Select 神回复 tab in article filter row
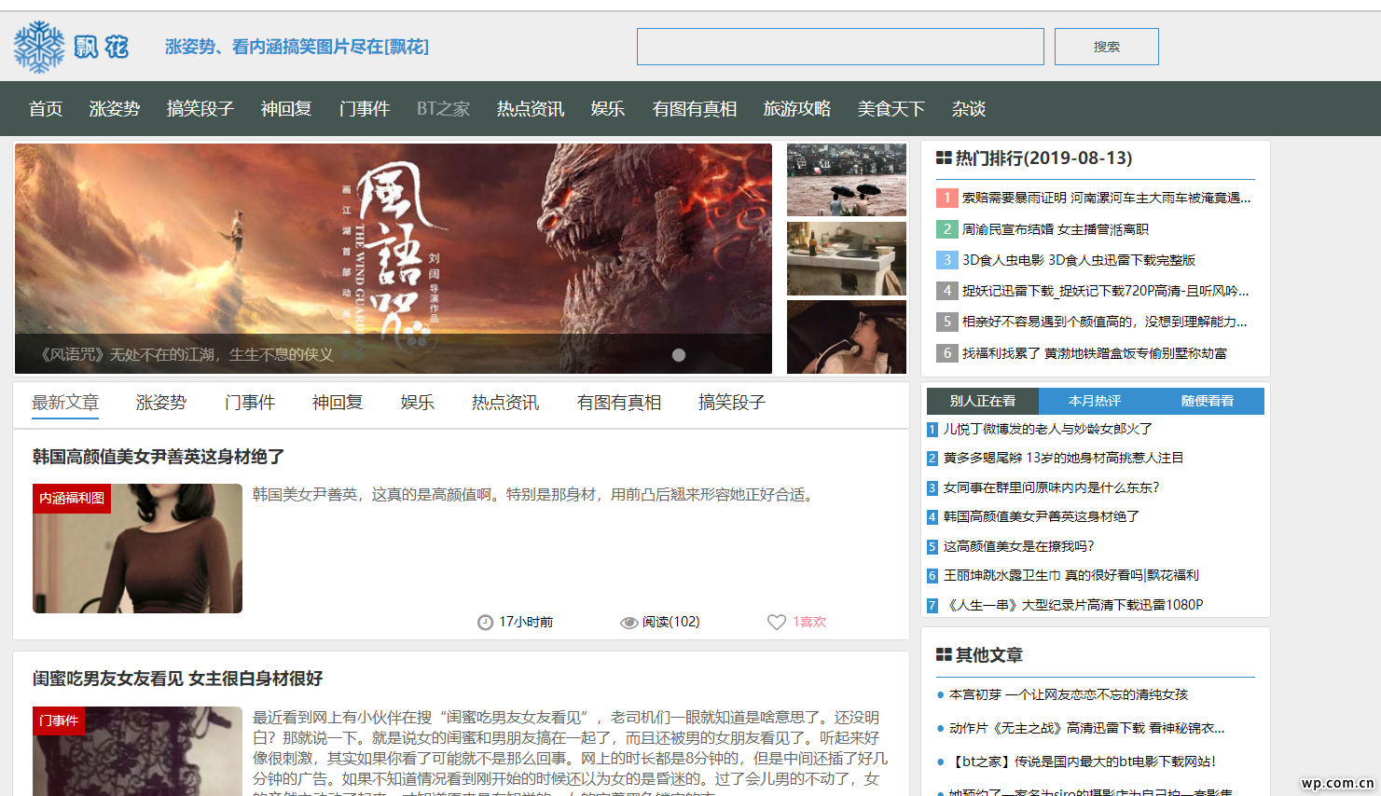The height and width of the screenshot is (796, 1381). 337,403
